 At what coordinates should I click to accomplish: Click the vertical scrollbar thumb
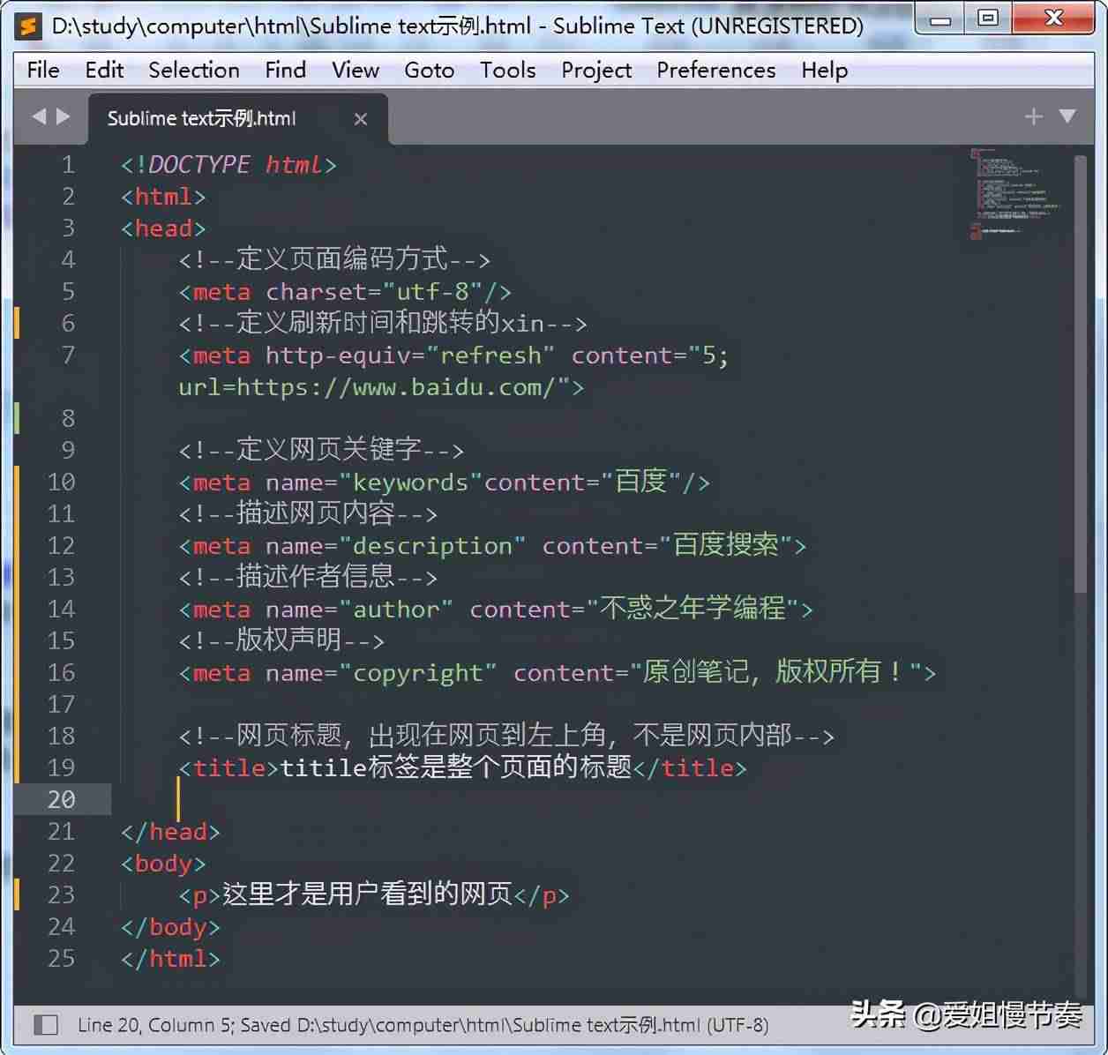(1081, 374)
